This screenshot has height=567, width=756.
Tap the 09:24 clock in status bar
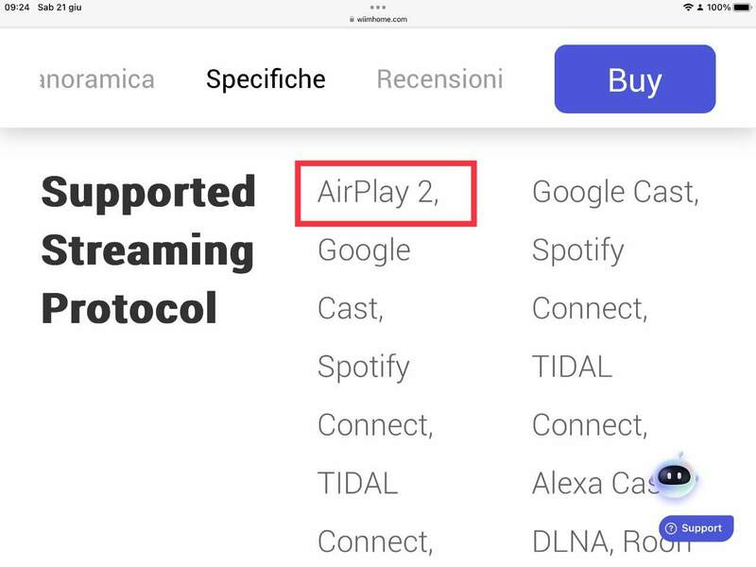(x=17, y=8)
